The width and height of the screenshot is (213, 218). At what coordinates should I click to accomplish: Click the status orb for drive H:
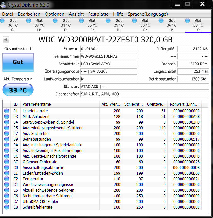click(x=29, y=20)
